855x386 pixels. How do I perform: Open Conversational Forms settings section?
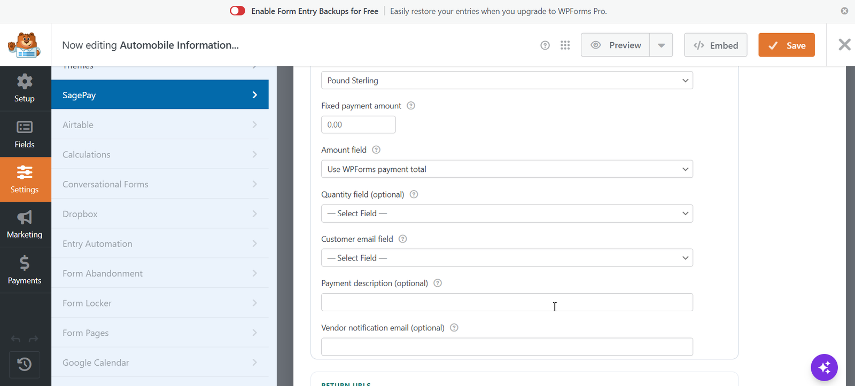point(160,184)
